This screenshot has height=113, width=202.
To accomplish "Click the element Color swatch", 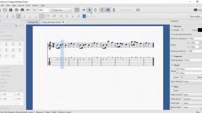I will pyautogui.click(x=200, y=30).
